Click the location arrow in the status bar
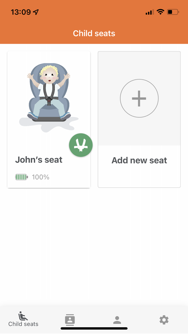Viewport: 188px width, 334px height. coord(36,12)
